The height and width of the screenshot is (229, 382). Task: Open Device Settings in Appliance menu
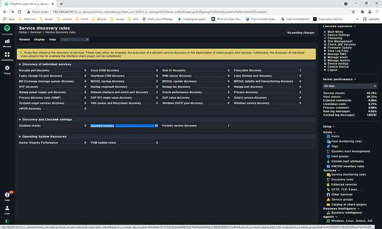(338, 35)
